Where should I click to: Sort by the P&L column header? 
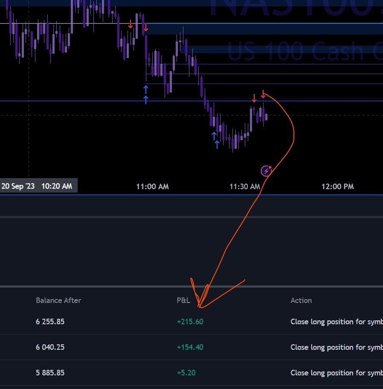pyautogui.click(x=183, y=300)
